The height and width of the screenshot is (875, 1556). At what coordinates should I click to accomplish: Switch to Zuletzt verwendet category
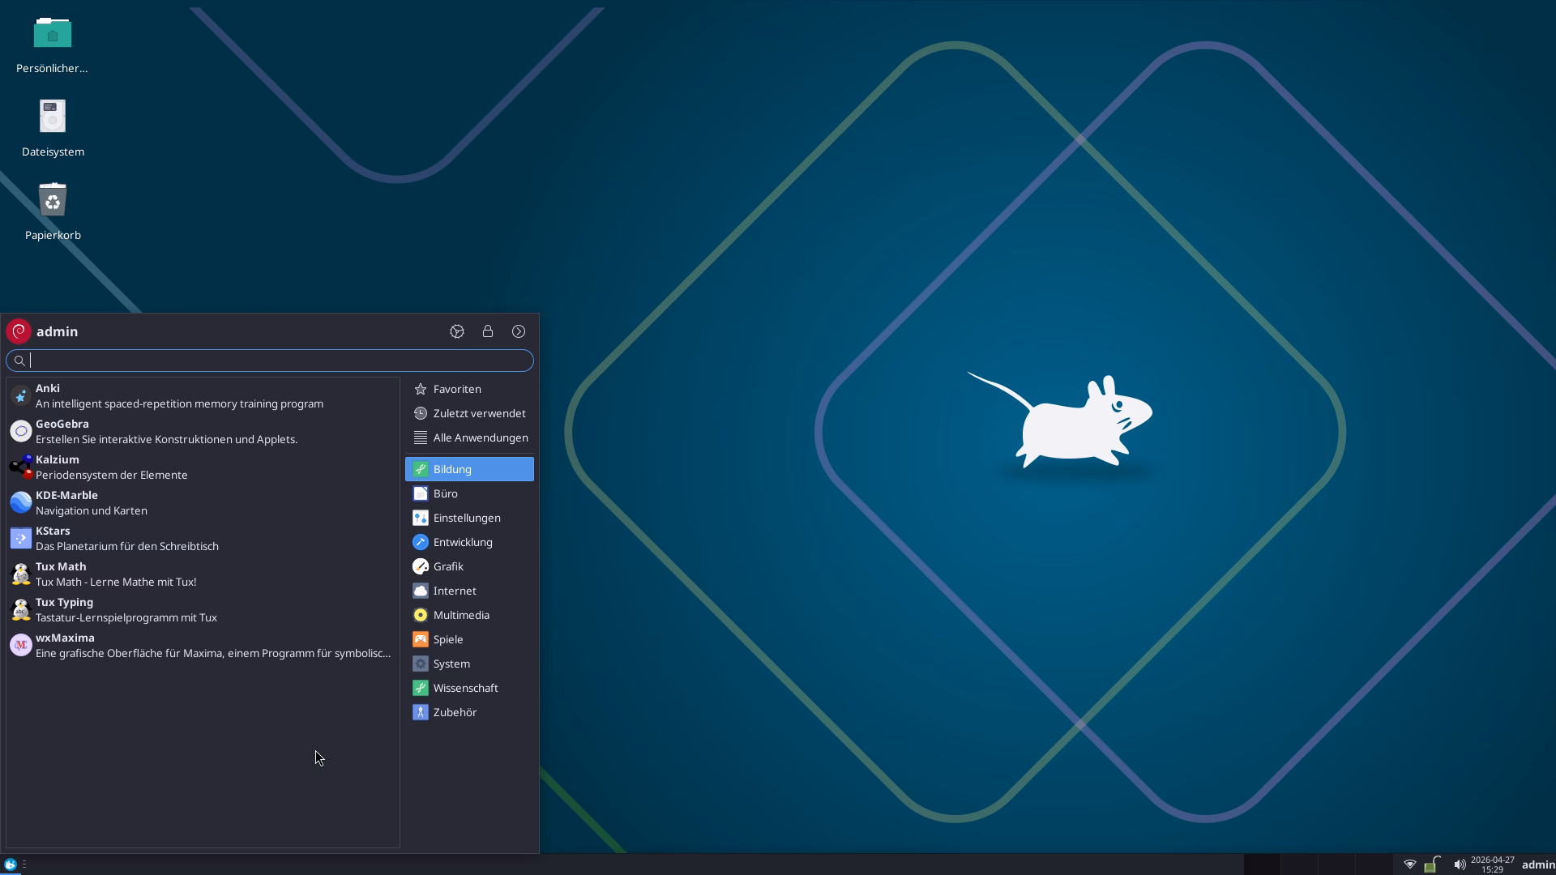point(469,413)
